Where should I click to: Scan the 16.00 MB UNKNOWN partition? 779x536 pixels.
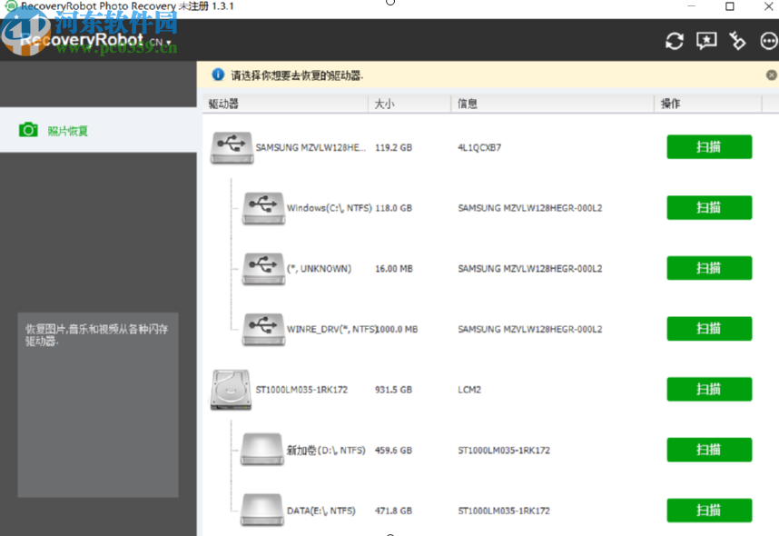[x=709, y=268]
